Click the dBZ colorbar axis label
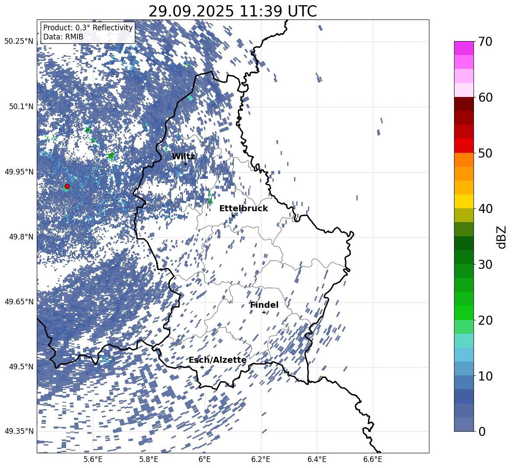 point(502,237)
